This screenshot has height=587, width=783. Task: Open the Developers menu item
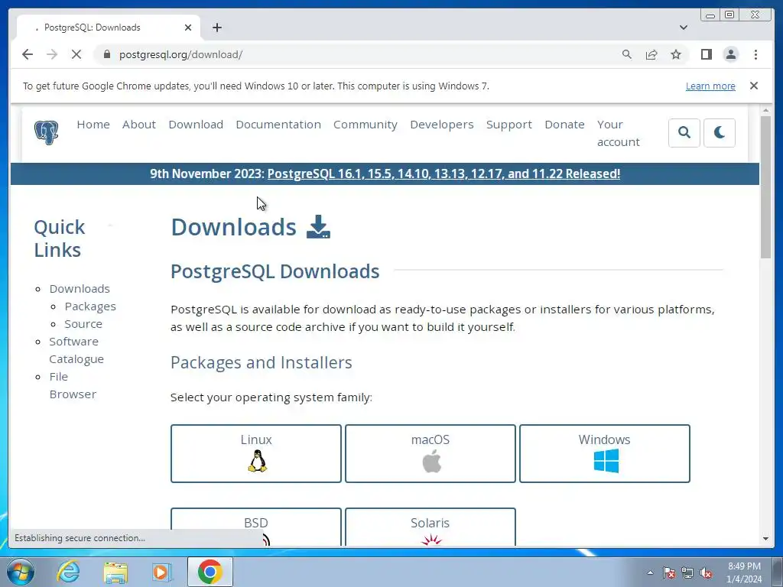pyautogui.click(x=442, y=125)
